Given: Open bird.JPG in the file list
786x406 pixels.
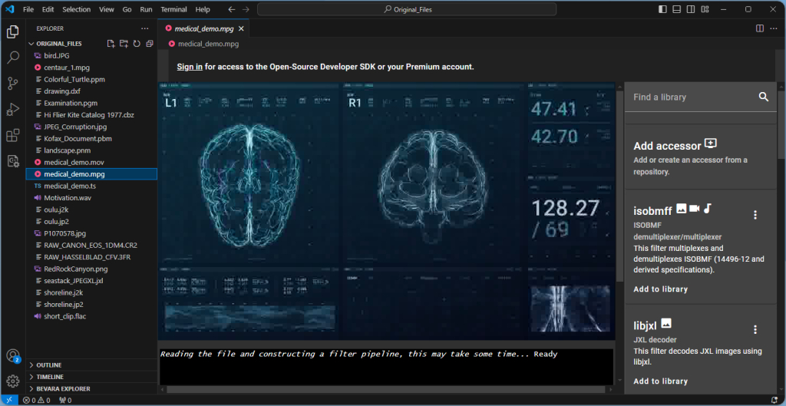Looking at the screenshot, I should click(57, 55).
